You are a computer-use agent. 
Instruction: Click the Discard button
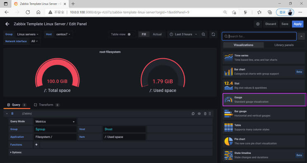[271, 24]
